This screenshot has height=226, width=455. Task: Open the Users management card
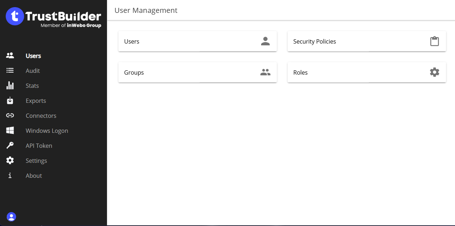tap(197, 41)
